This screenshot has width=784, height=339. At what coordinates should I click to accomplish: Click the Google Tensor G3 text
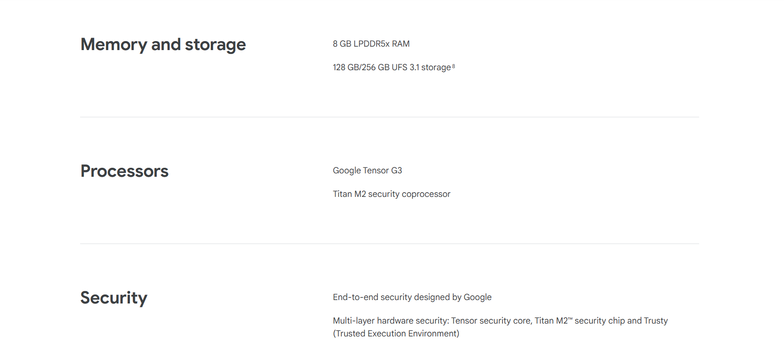click(367, 170)
